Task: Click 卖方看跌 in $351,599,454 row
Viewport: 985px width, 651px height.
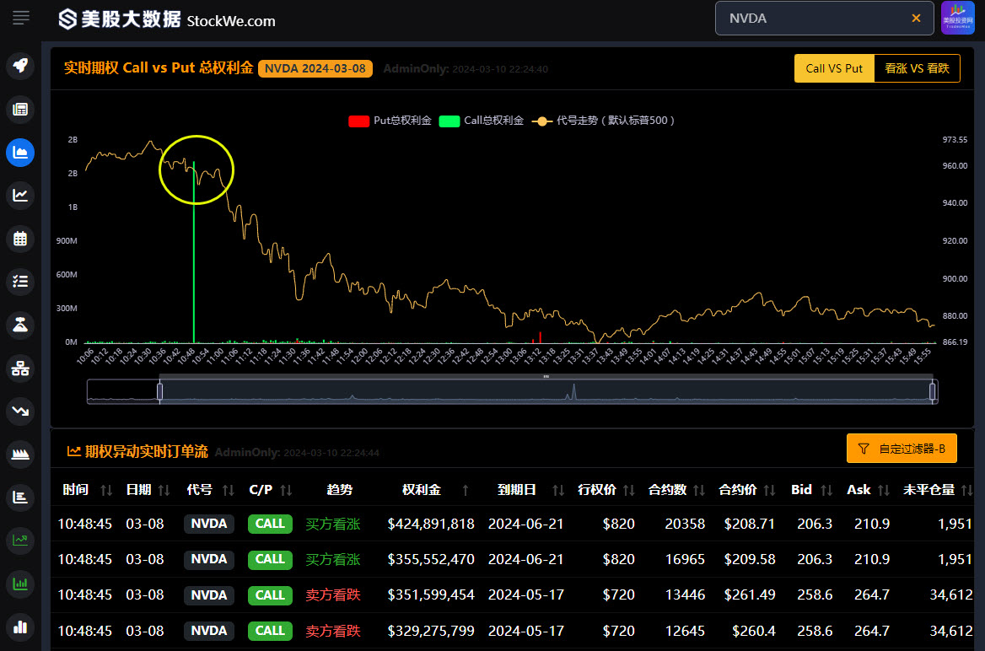Action: (x=333, y=595)
